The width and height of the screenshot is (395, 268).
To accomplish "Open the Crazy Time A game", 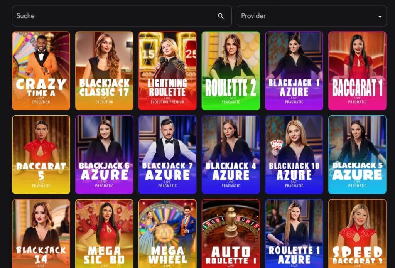I will coord(41,71).
